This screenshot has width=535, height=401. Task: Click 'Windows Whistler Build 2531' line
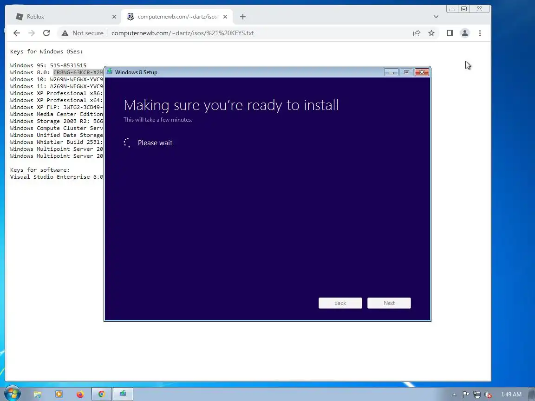[x=56, y=142]
